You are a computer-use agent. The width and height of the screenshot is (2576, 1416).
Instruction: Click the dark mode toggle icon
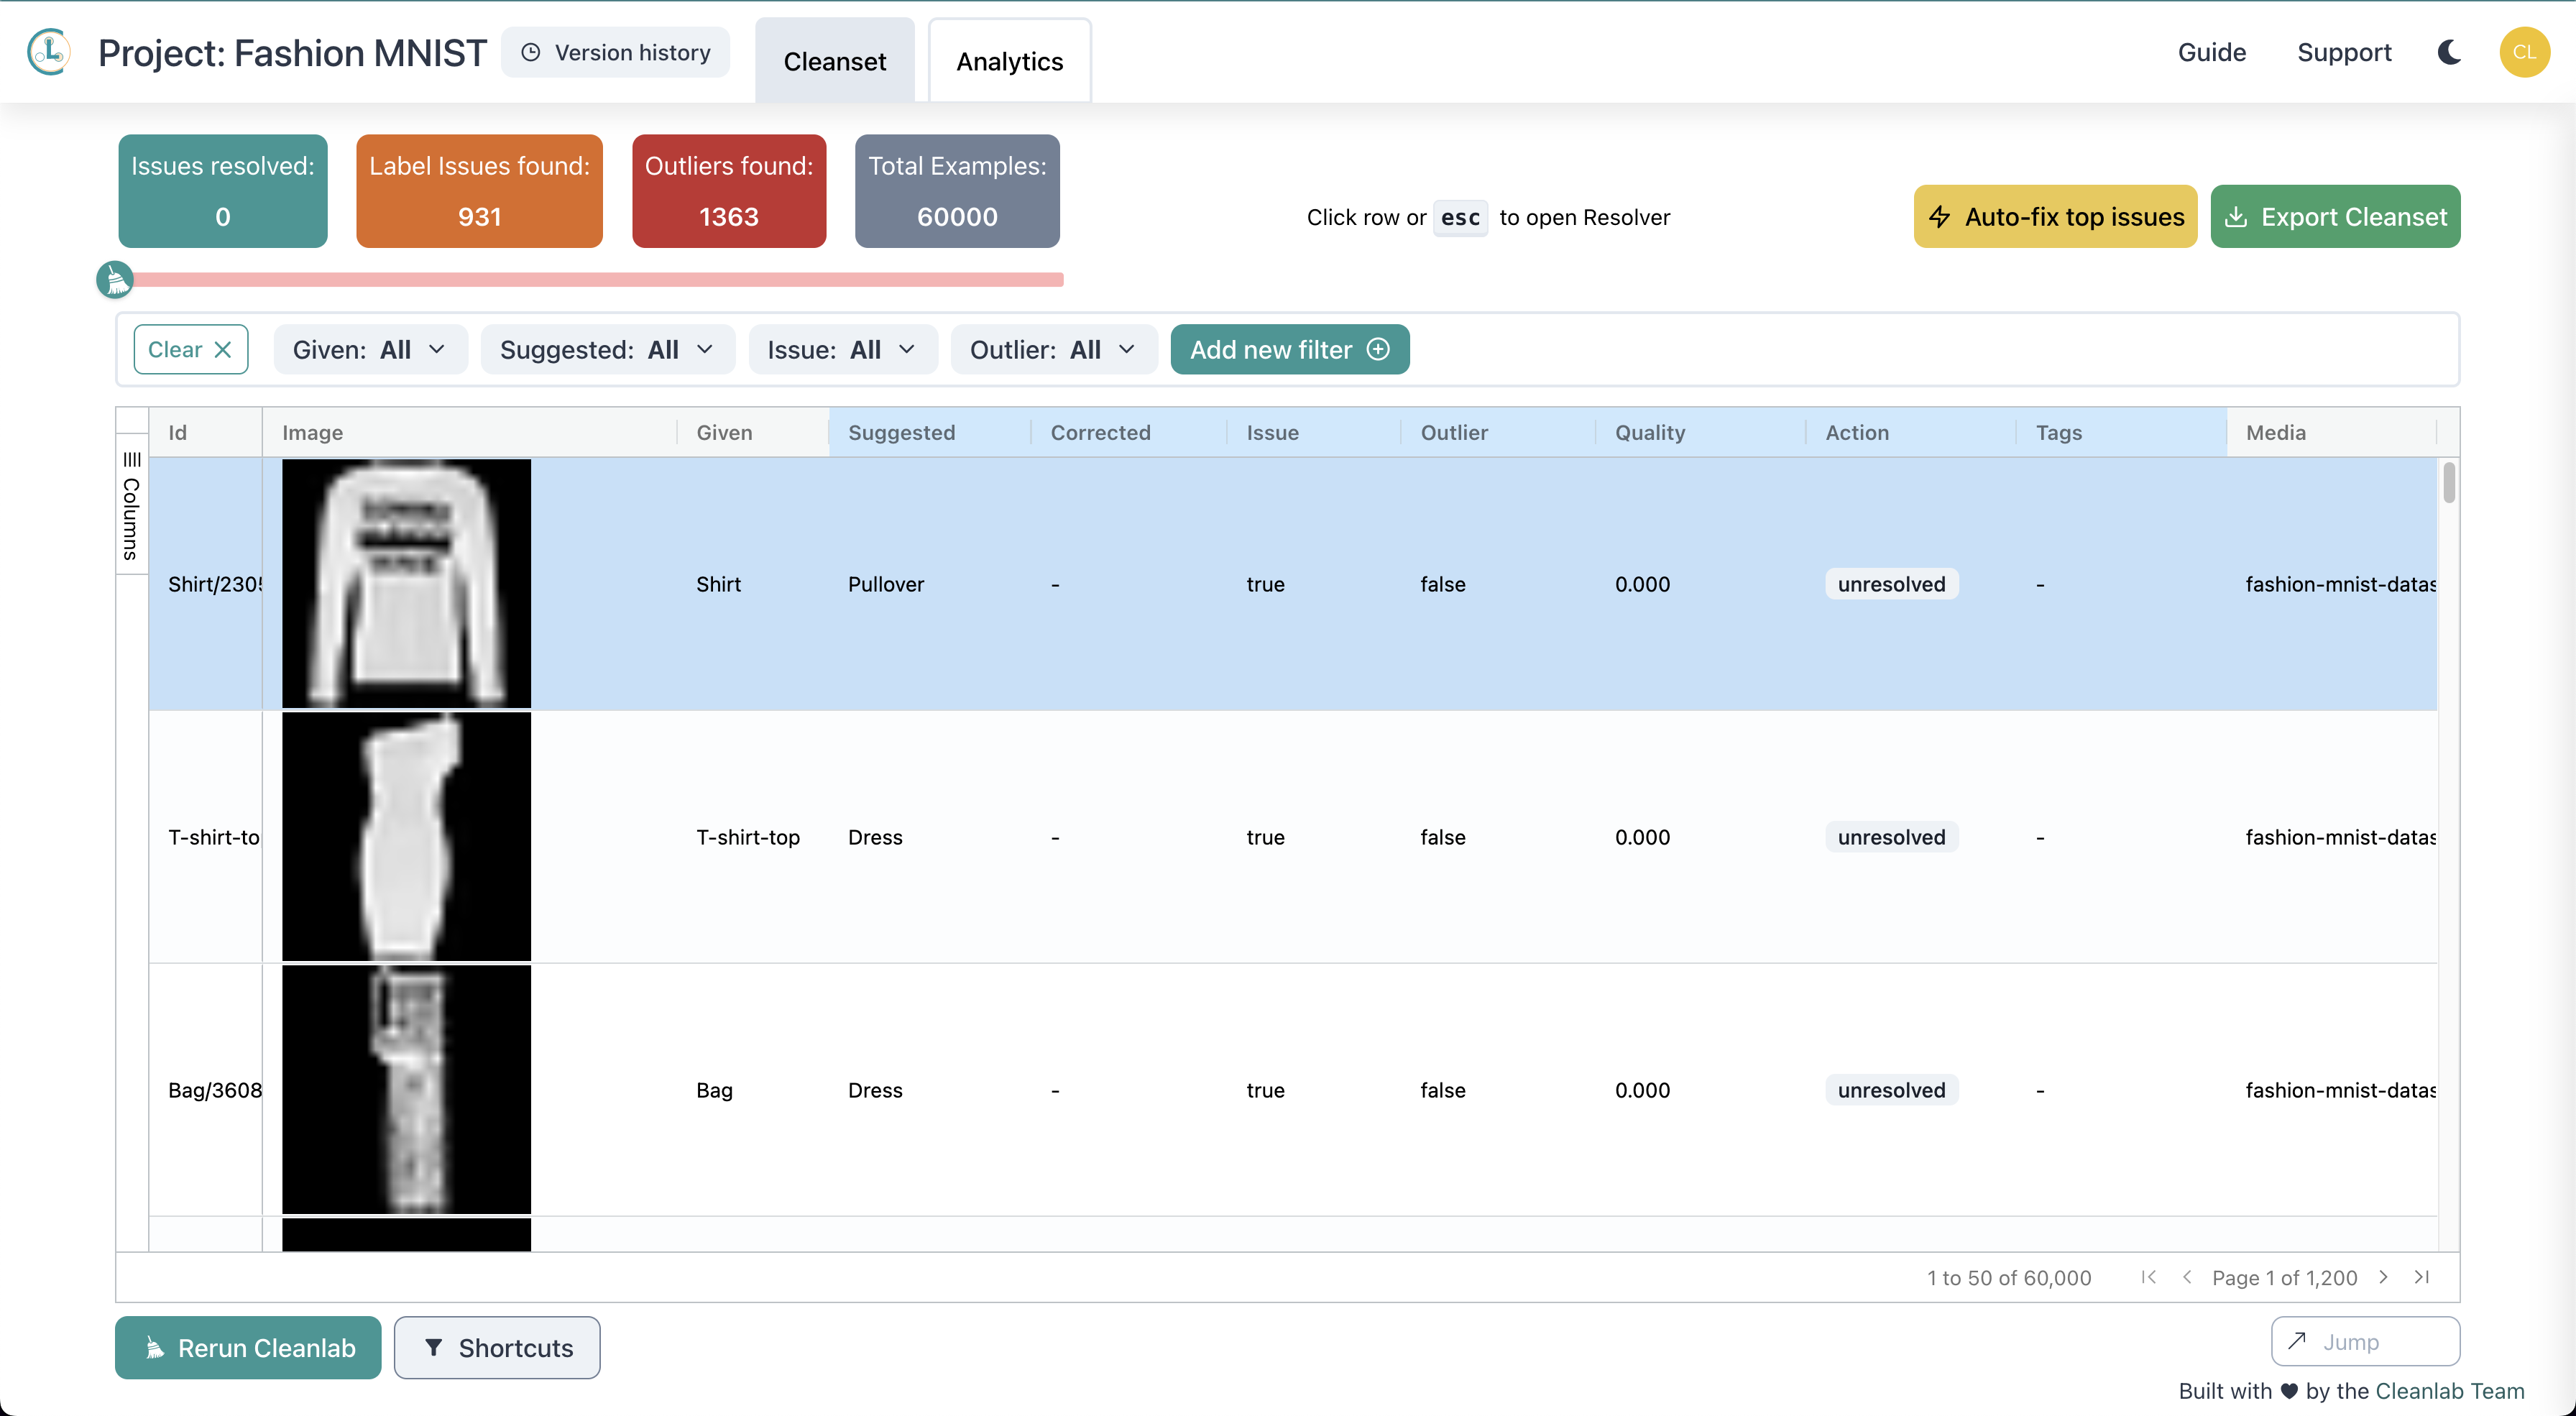[x=2449, y=50]
